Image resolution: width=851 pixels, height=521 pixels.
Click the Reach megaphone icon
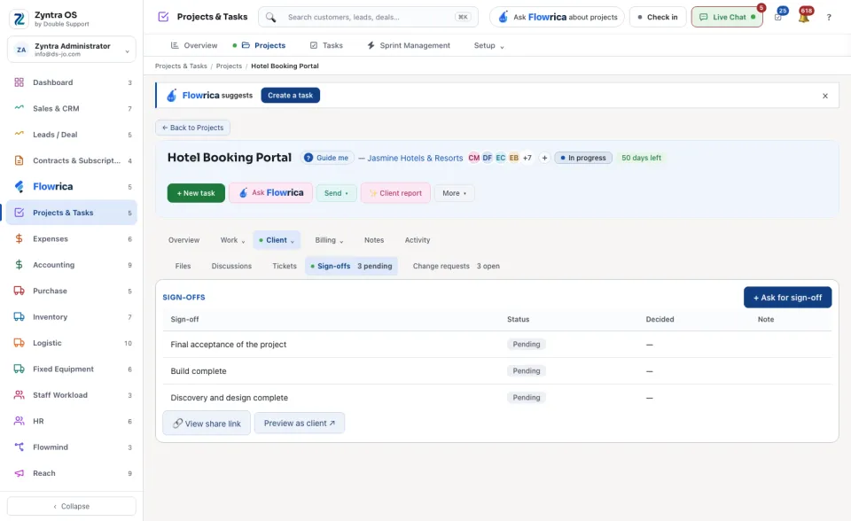pos(19,473)
